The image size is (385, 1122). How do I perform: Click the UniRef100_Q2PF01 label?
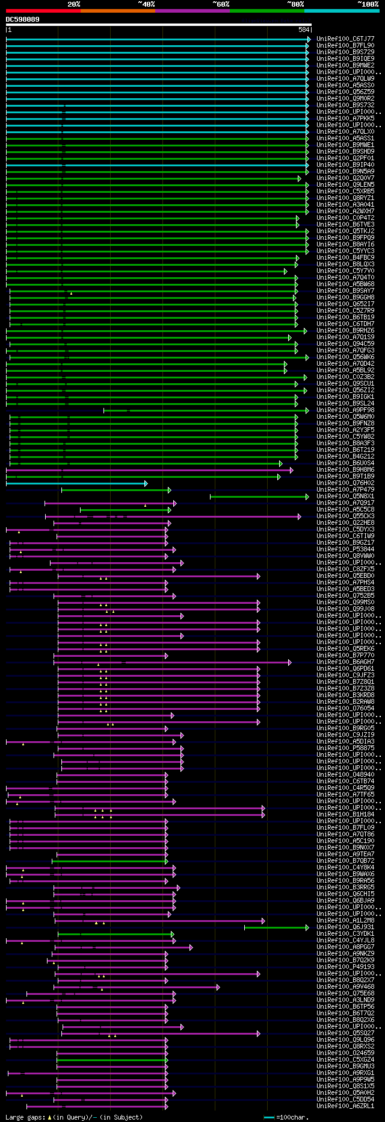click(345, 158)
